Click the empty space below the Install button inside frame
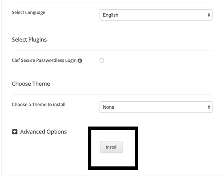The width and height of the screenshot is (224, 178). [x=113, y=160]
